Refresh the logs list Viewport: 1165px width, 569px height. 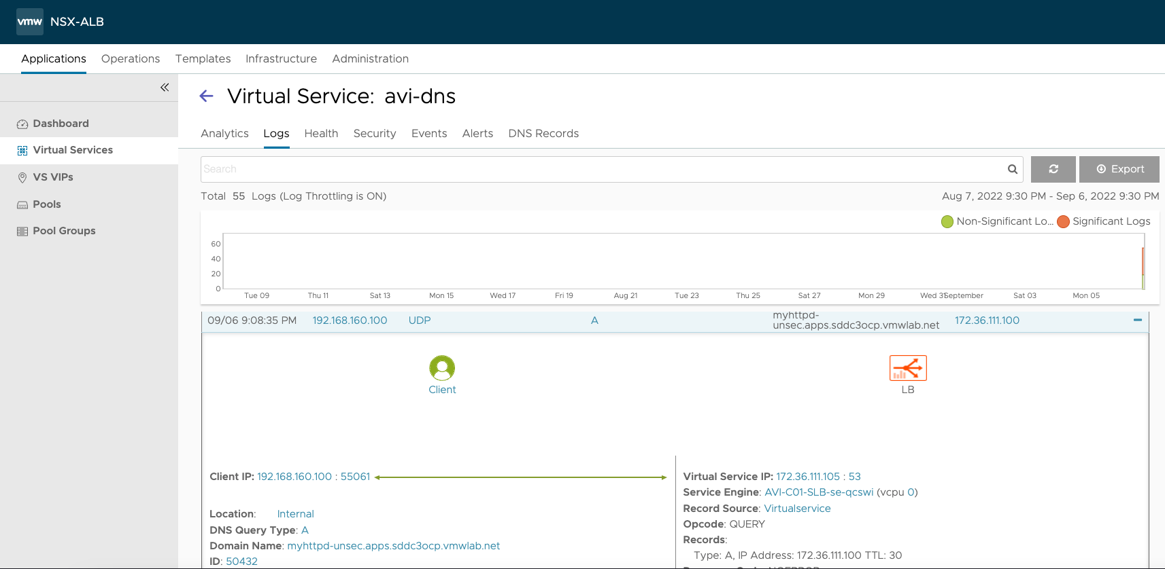click(1053, 169)
